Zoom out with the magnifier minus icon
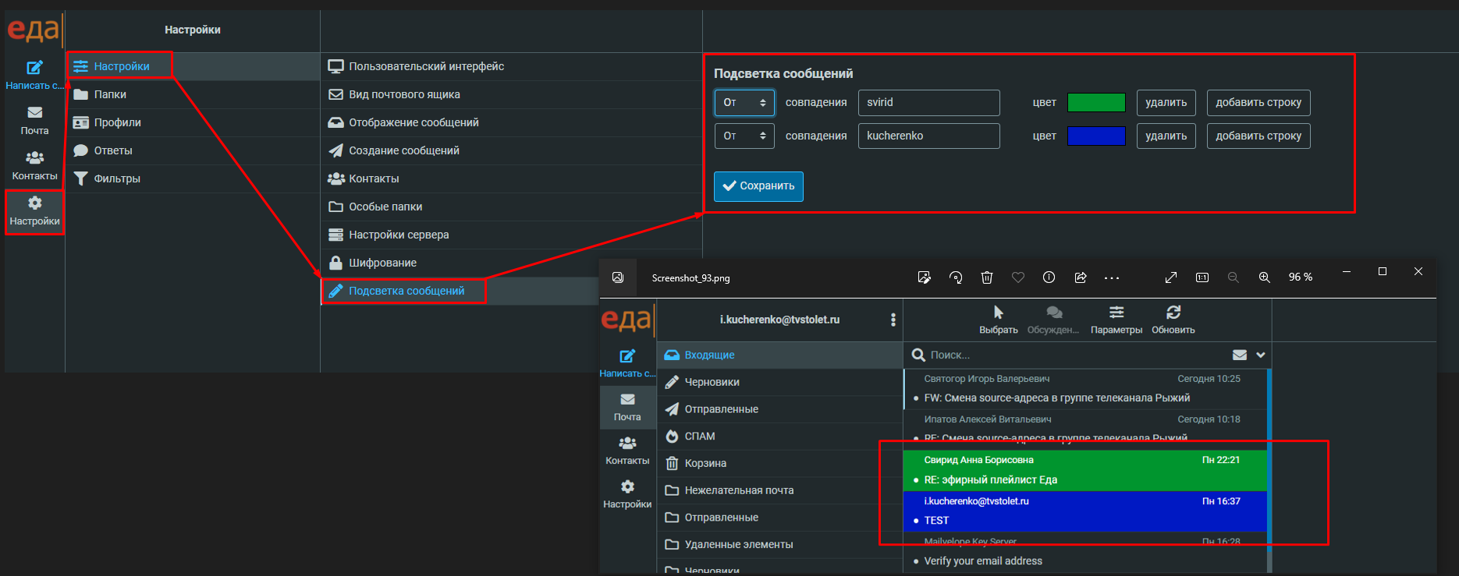 (1234, 277)
